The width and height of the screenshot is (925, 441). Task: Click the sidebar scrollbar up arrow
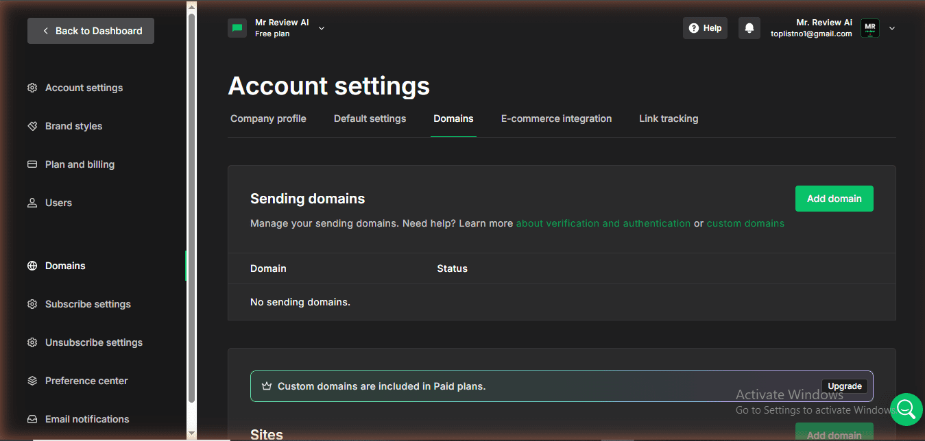pyautogui.click(x=191, y=7)
